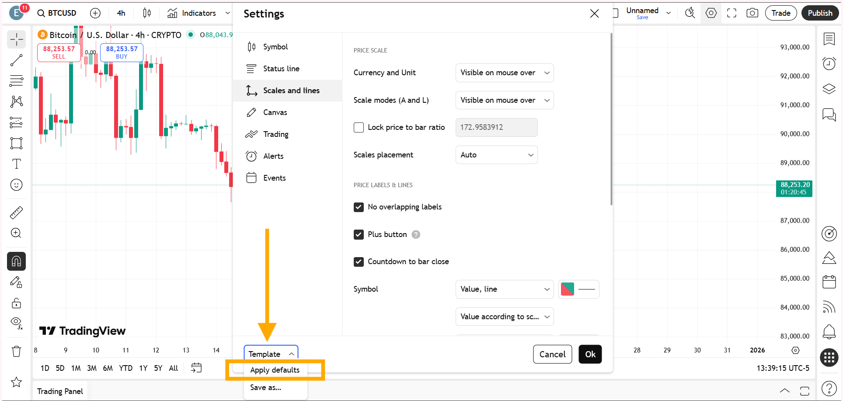Screen dimensions: 843x401
Task: Open the alerts clock icon in right sidebar
Action: point(829,64)
